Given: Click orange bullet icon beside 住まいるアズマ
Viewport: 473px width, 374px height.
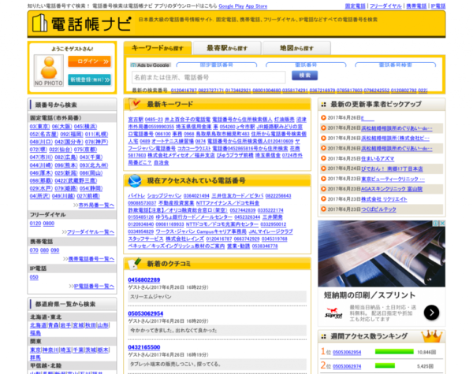Looking at the screenshot, I should [321, 157].
